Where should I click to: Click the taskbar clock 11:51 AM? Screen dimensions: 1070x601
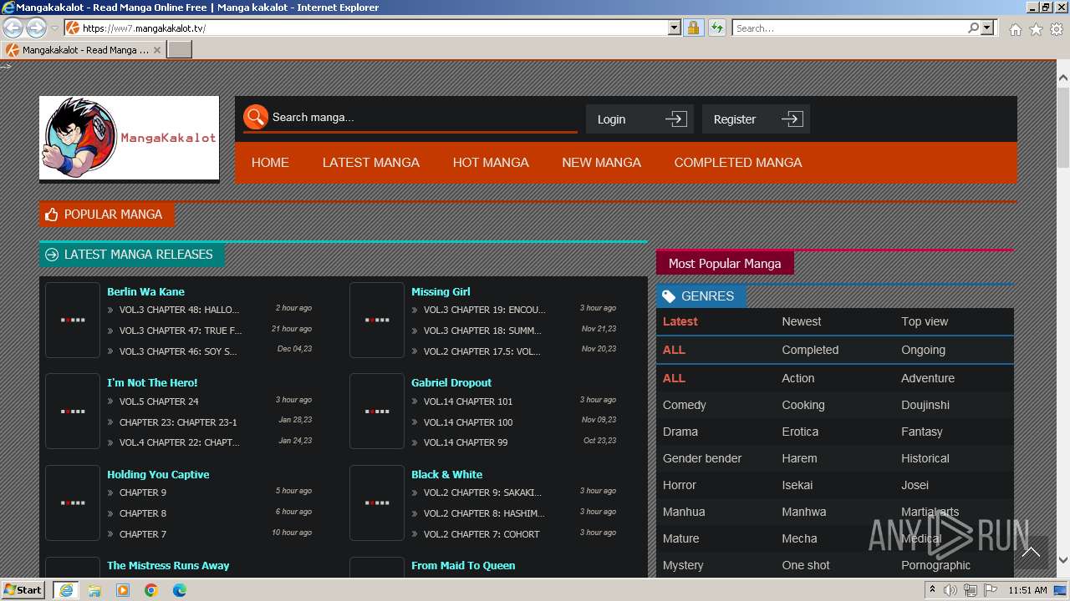click(x=1027, y=590)
